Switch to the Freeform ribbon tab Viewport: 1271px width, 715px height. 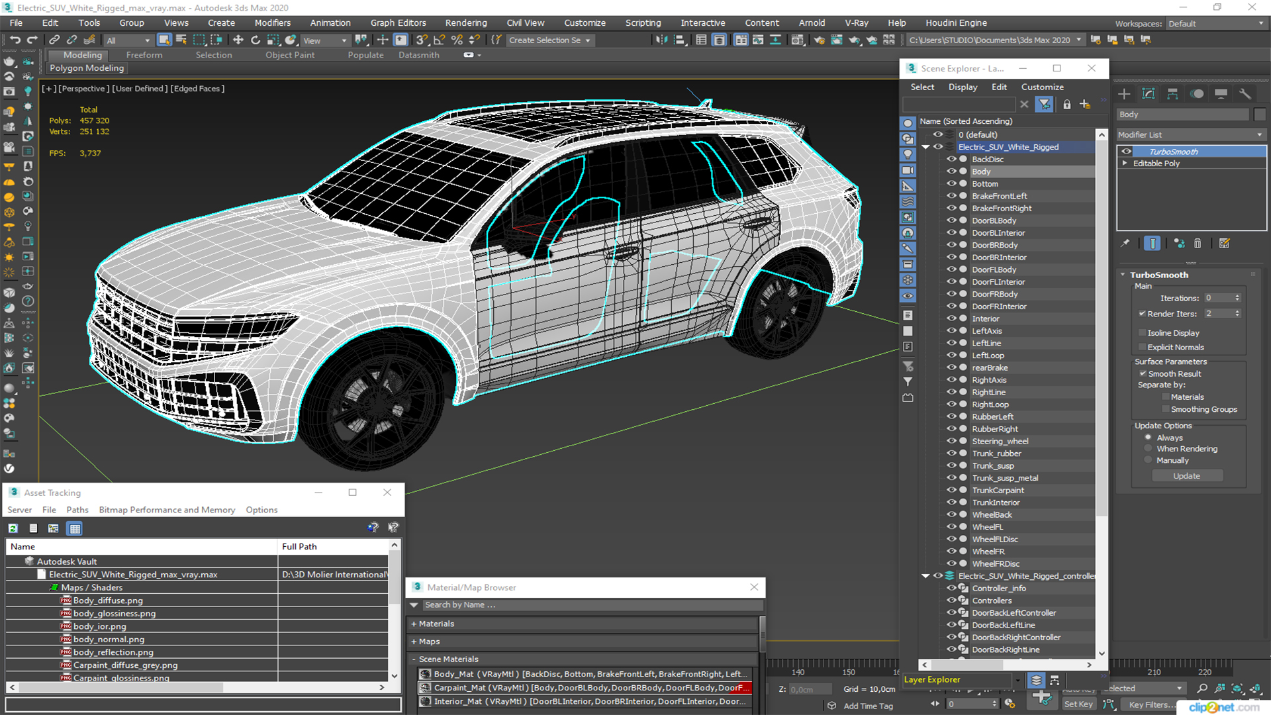(144, 55)
